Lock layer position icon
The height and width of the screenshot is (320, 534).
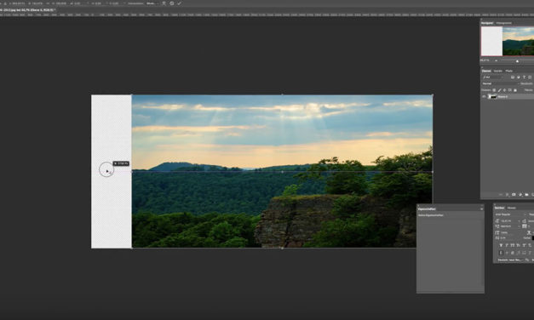(x=505, y=90)
